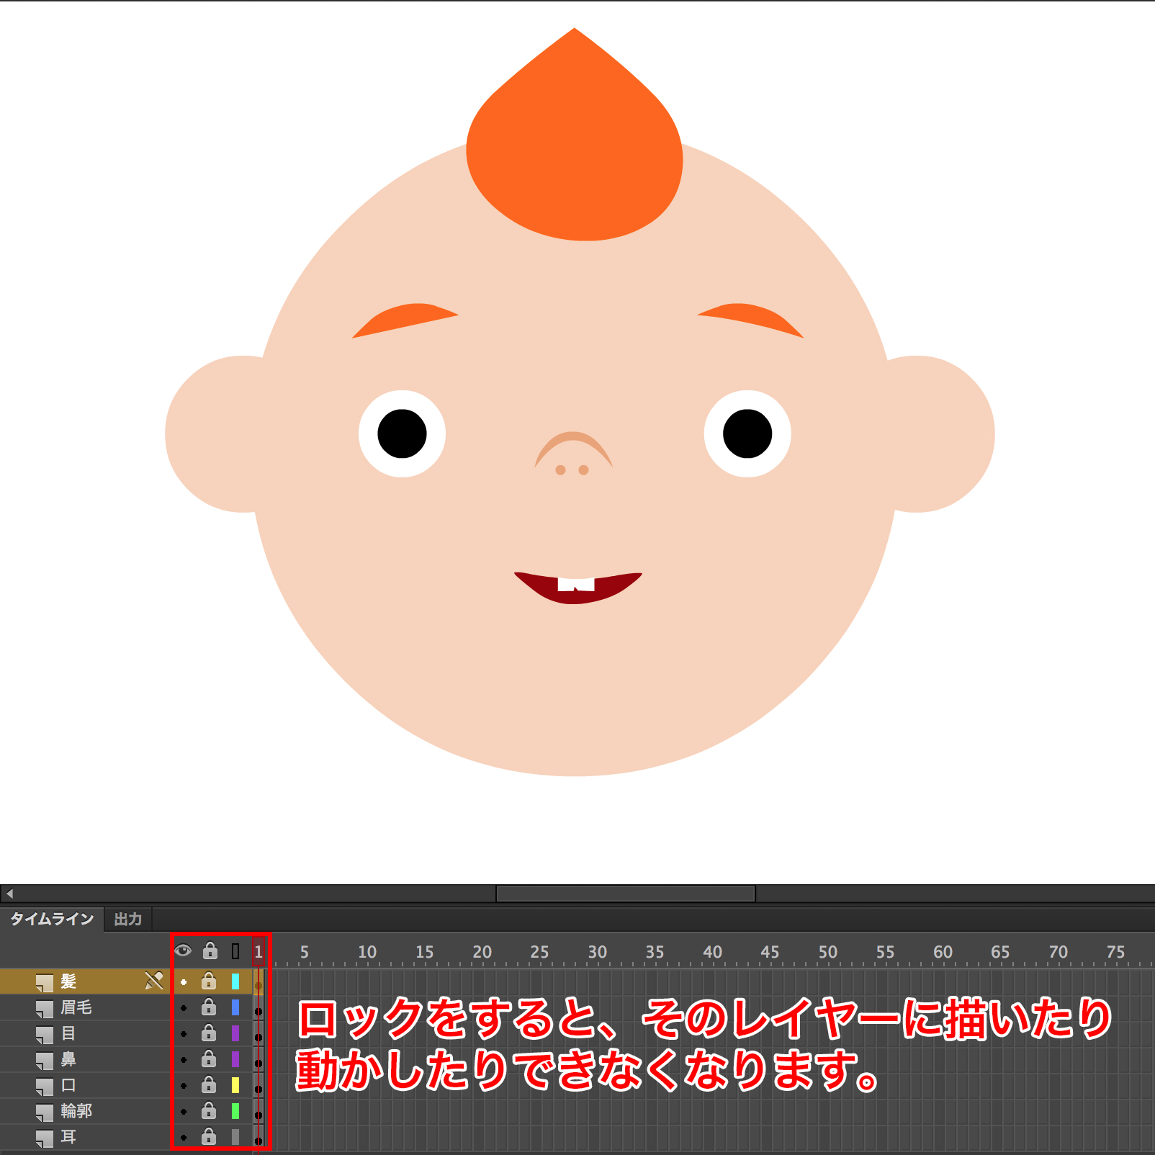Click the lock-all-layers padlock in the header
This screenshot has height=1155, width=1155.
coord(210,951)
